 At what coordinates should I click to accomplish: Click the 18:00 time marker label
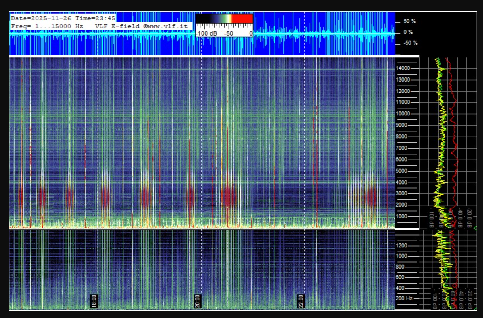[x=94, y=301]
